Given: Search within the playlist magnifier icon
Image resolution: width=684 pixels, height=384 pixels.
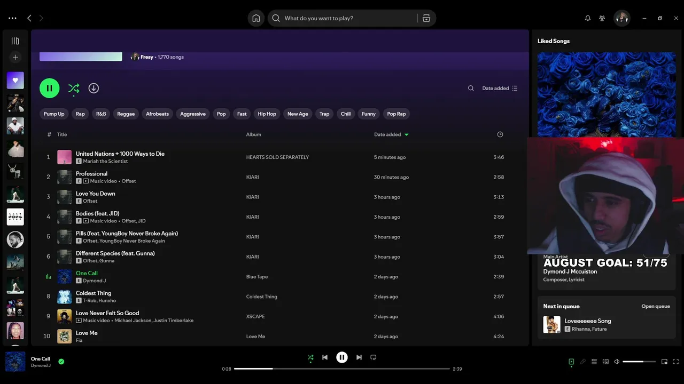Looking at the screenshot, I should pyautogui.click(x=471, y=89).
